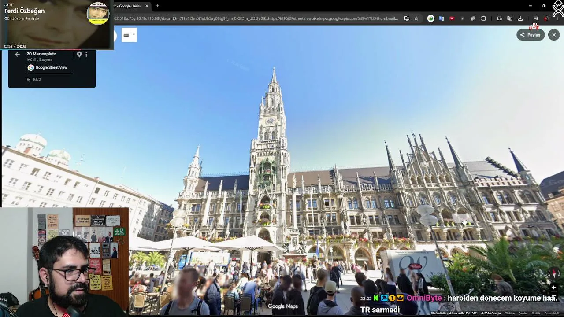Click the Ferdi Özbeğen artist name
564x317 pixels.
click(25, 11)
